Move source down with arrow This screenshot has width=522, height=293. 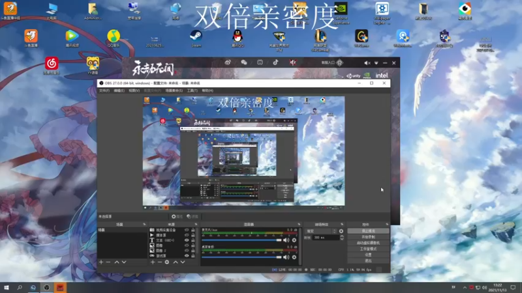click(x=183, y=262)
